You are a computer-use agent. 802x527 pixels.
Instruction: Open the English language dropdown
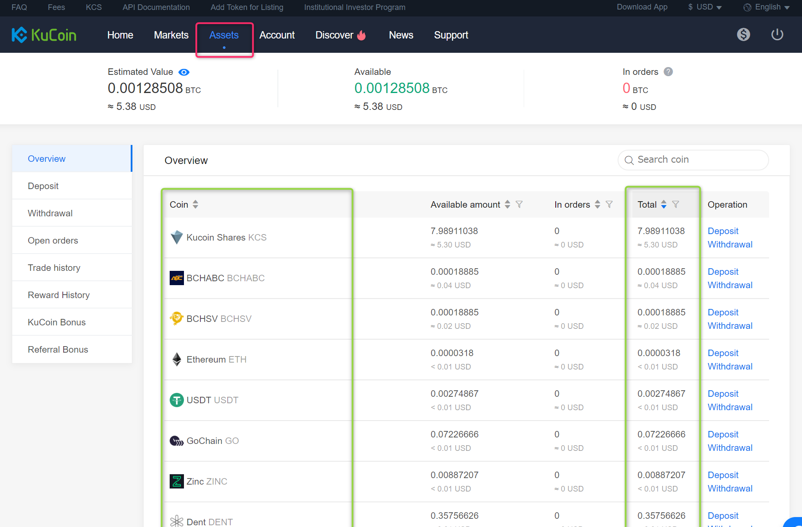coord(767,7)
